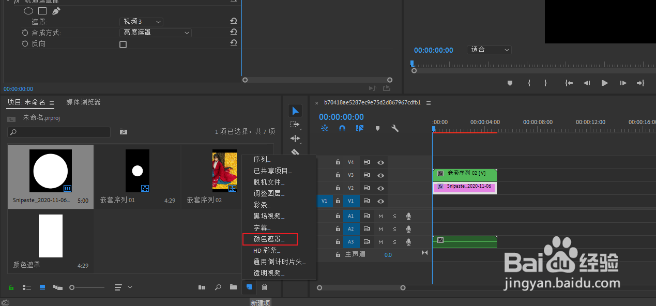Enable voice-over record on A3
The width and height of the screenshot is (656, 306).
[x=408, y=242]
